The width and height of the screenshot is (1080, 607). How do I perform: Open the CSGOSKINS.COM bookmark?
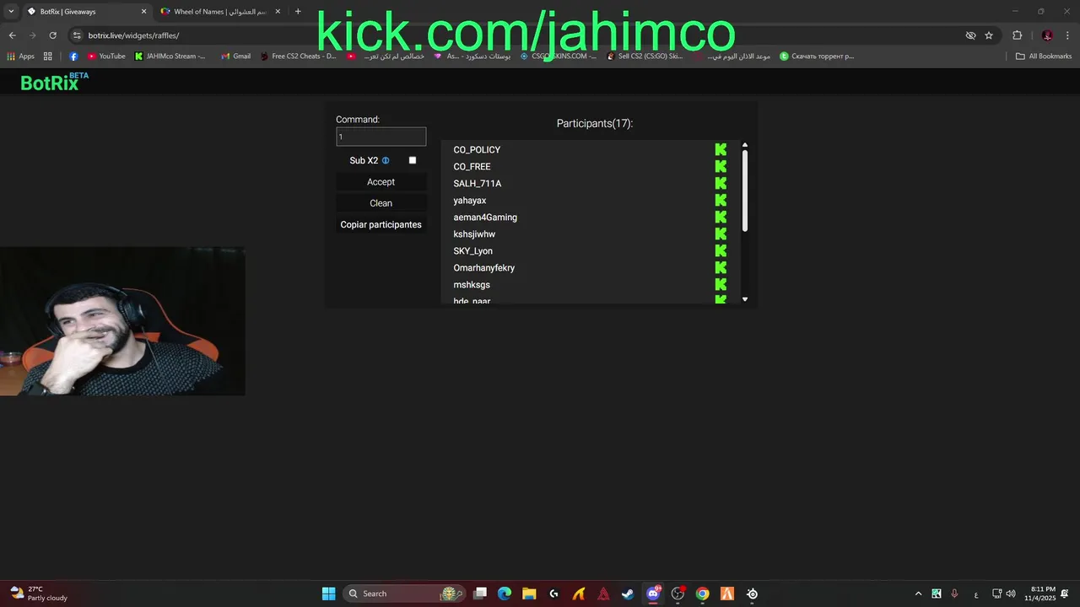(558, 56)
